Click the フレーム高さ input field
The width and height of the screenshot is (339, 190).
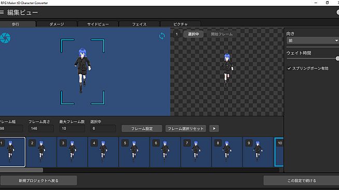click(x=41, y=129)
